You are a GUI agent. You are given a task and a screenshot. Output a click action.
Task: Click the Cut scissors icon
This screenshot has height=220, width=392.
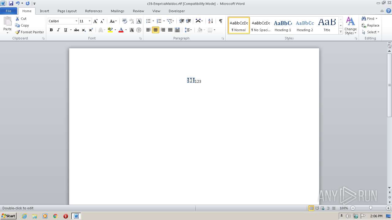pyautogui.click(x=17, y=19)
